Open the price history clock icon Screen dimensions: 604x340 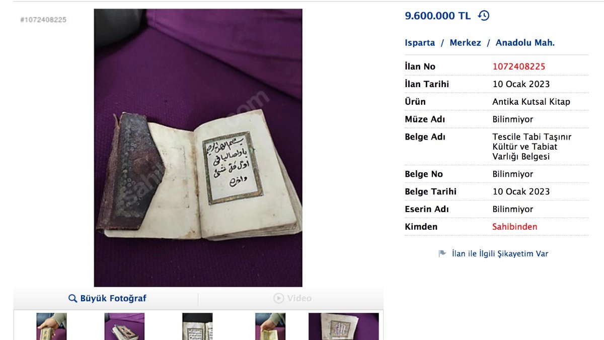pos(483,16)
